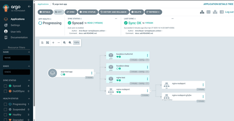Open HISTORY AND ROLLBACK

114,12
